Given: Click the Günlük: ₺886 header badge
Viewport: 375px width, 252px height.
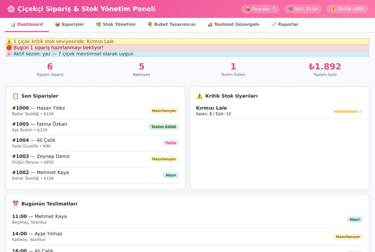Looking at the screenshot, I should (x=347, y=9).
